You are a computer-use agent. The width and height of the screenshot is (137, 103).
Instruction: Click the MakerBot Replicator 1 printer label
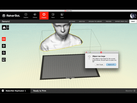tap(16, 91)
